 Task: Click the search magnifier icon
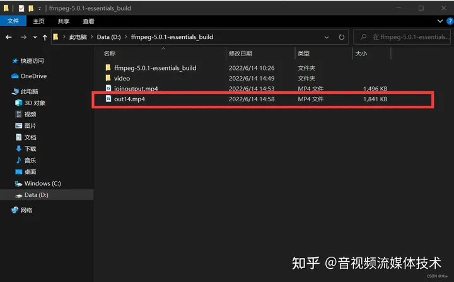[363, 37]
